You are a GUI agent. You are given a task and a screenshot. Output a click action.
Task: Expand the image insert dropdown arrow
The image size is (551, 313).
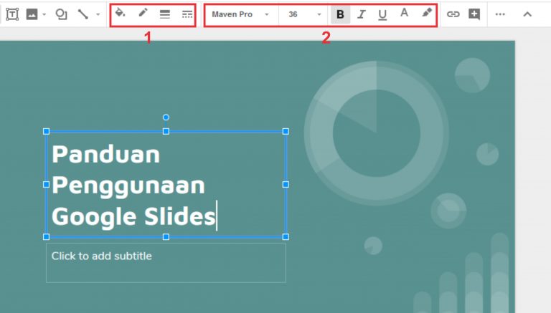(x=44, y=14)
